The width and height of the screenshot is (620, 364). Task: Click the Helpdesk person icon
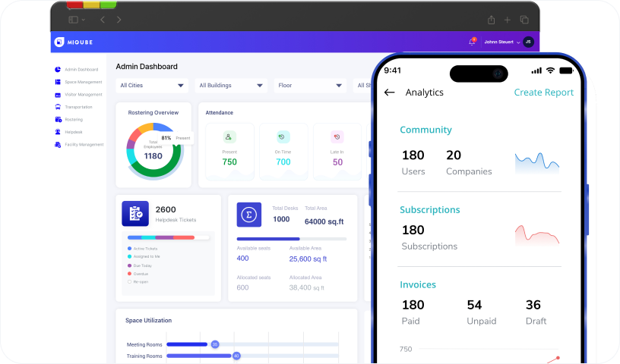(58, 132)
